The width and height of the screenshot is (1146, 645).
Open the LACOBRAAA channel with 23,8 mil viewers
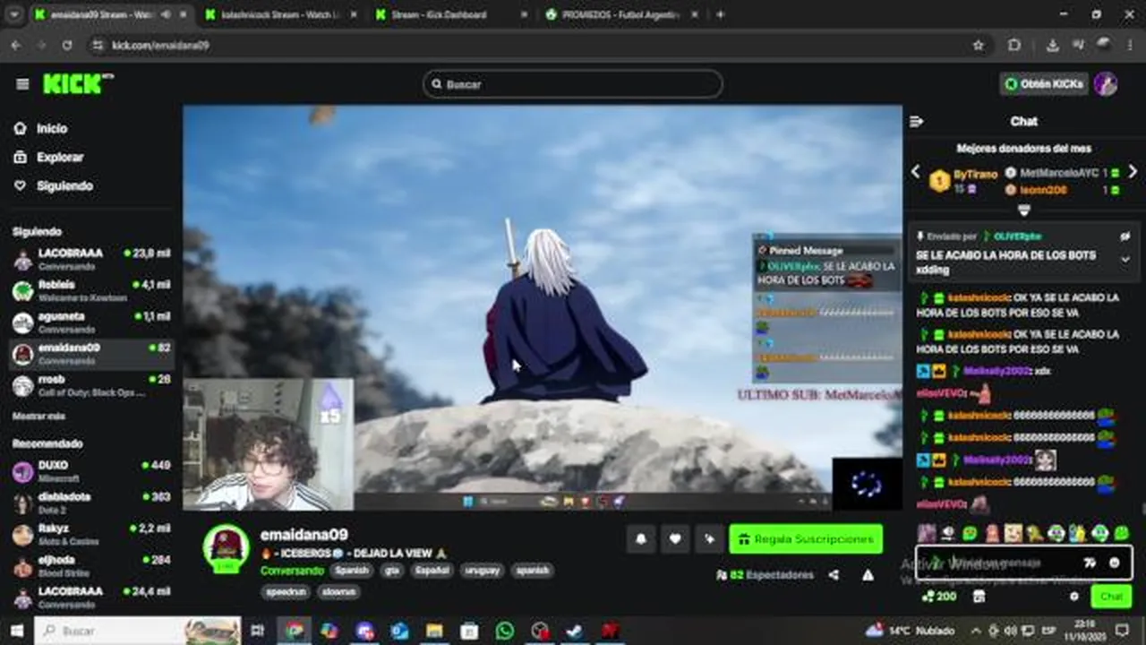tap(91, 260)
